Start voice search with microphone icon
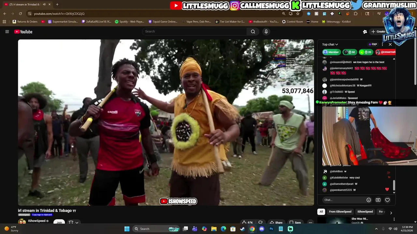The width and height of the screenshot is (417, 234). tap(266, 32)
